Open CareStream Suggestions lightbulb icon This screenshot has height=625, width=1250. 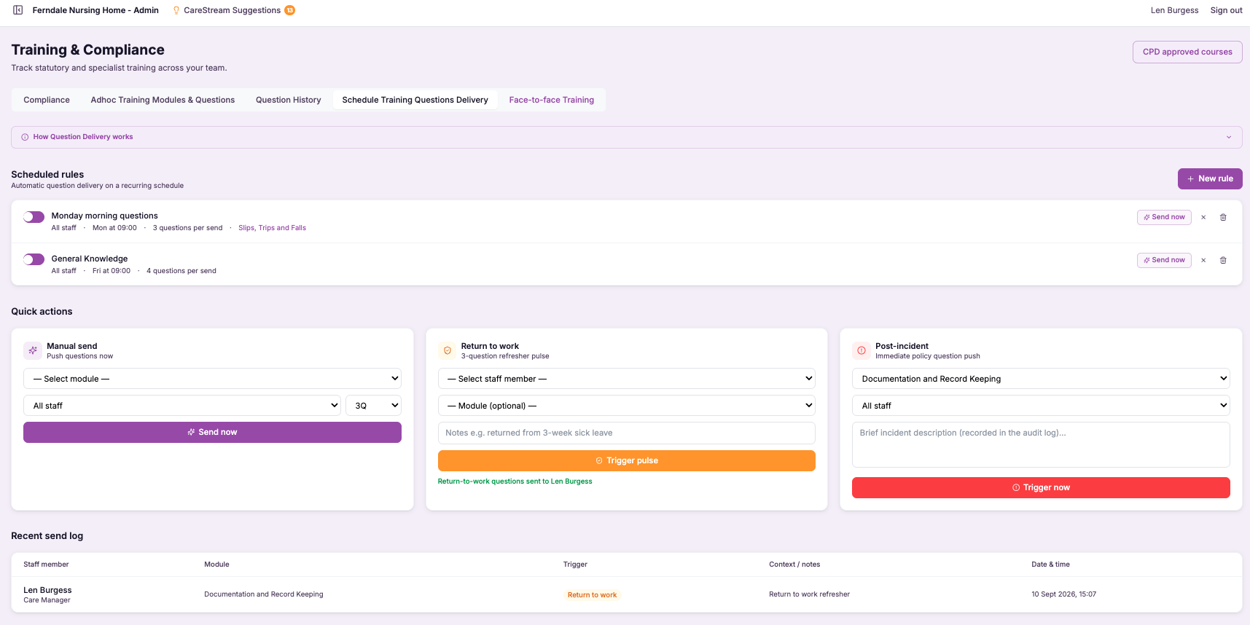tap(176, 10)
